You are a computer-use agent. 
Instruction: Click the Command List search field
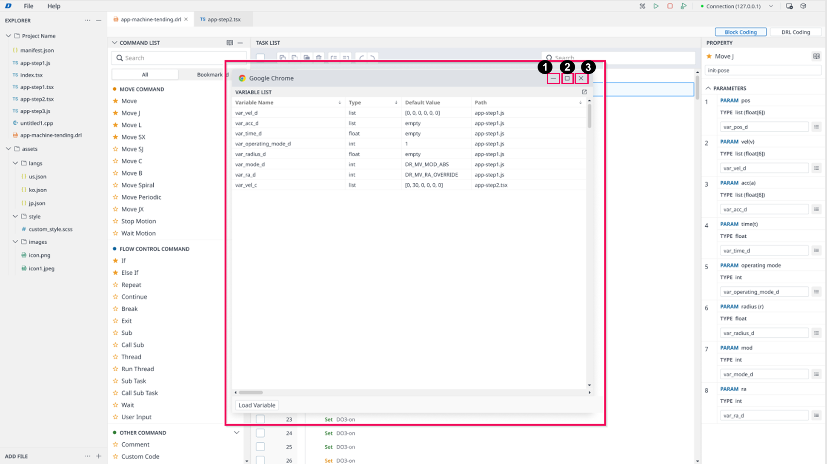(x=179, y=58)
